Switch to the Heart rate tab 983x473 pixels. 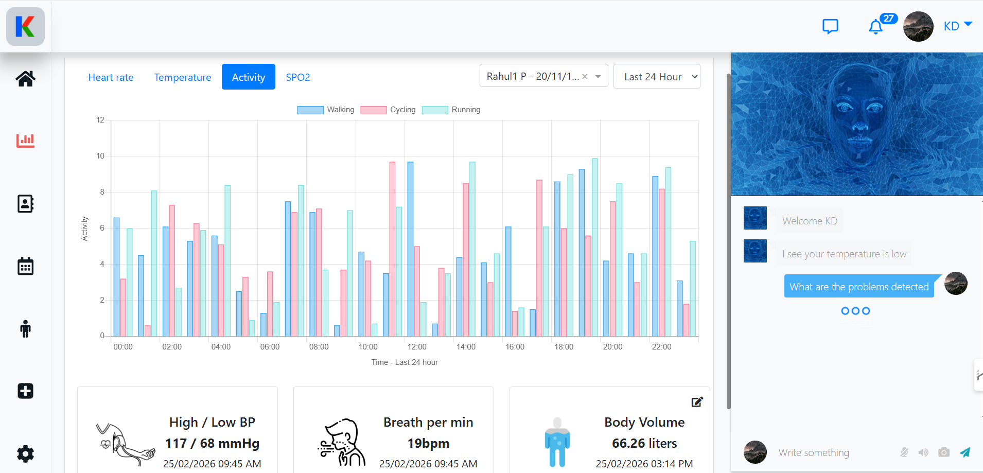(111, 77)
